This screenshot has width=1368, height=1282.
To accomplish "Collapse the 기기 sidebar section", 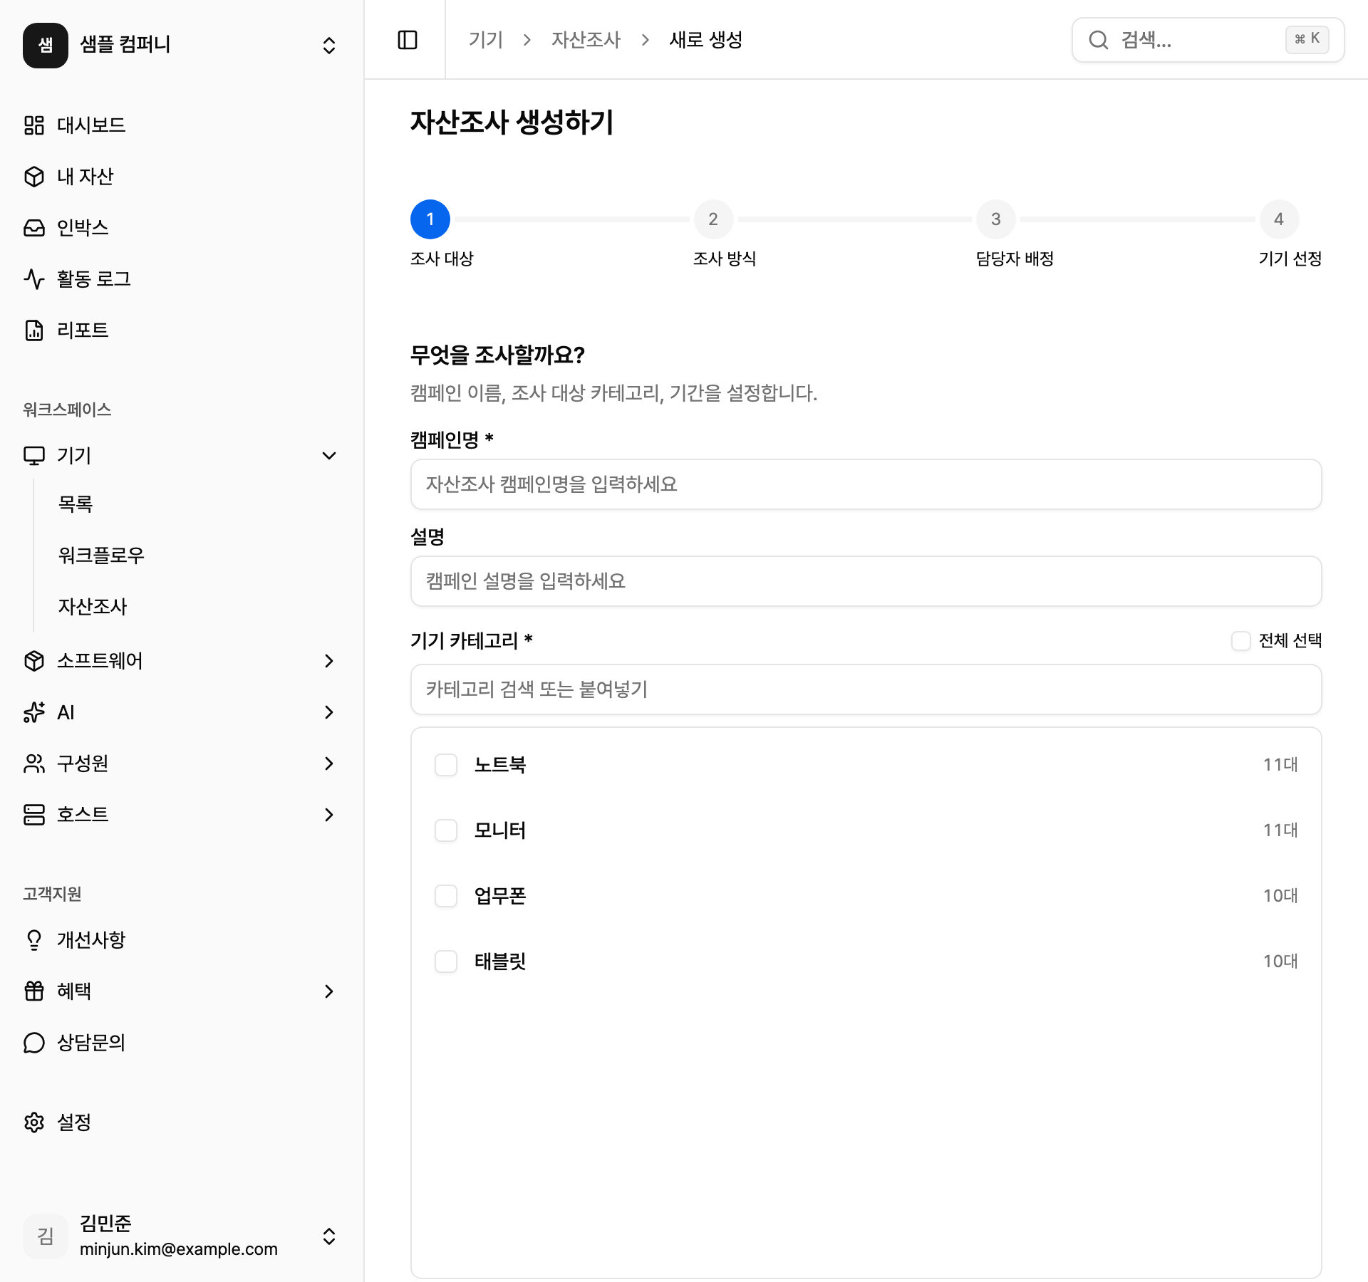I will (x=328, y=456).
